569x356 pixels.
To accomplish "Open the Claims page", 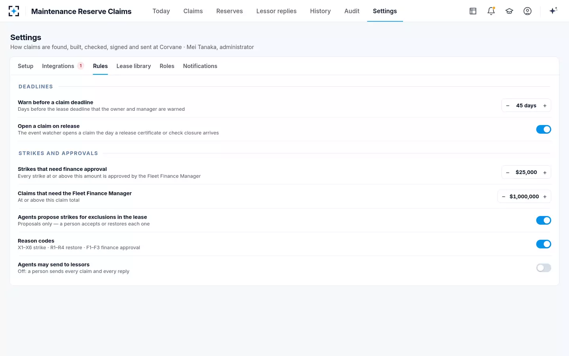I will tap(193, 11).
